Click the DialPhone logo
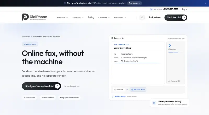This screenshot has height=115, width=209. tap(34, 17)
